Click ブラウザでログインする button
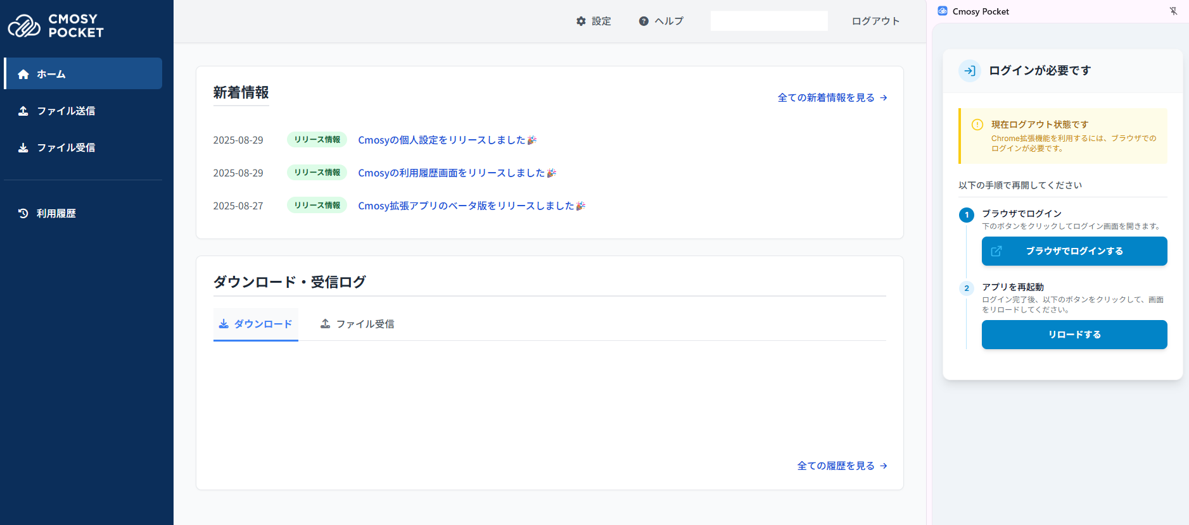The width and height of the screenshot is (1189, 525). click(x=1074, y=251)
